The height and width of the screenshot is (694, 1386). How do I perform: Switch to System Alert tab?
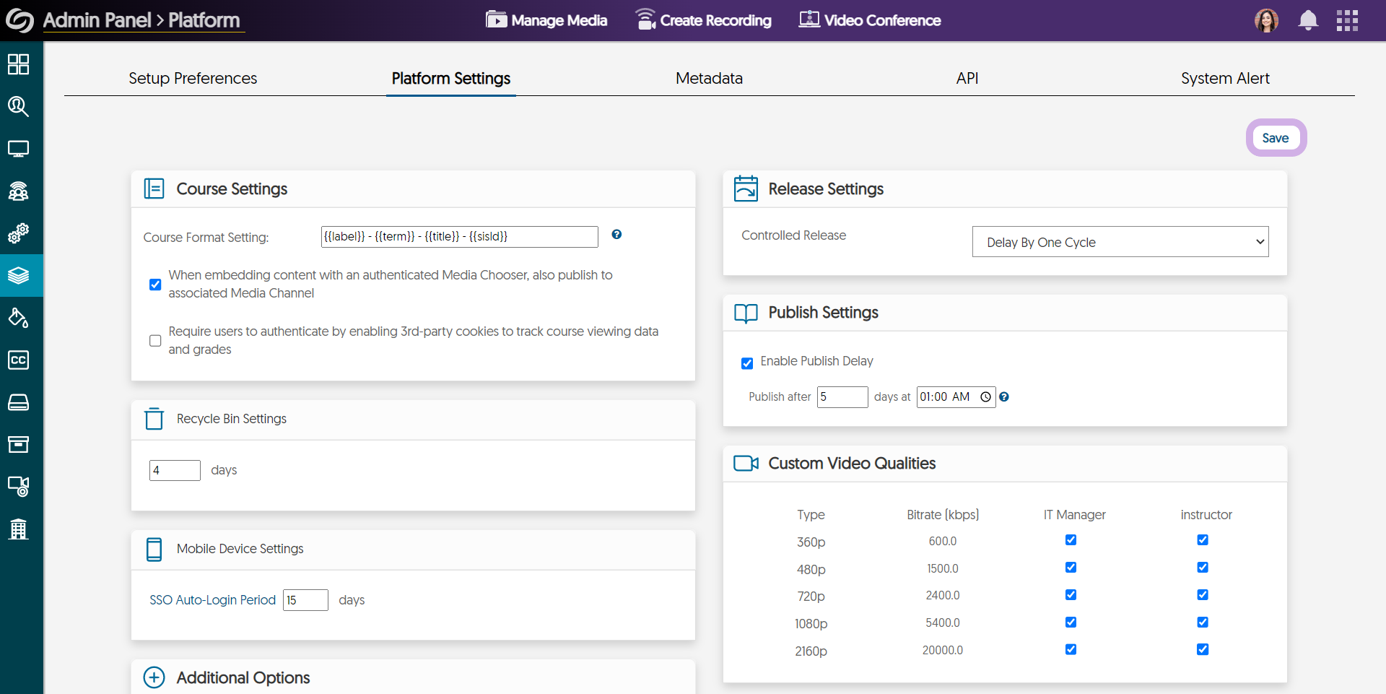click(x=1225, y=78)
